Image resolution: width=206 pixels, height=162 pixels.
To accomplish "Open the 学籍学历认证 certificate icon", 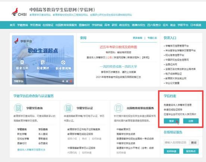I will pos(68,108).
